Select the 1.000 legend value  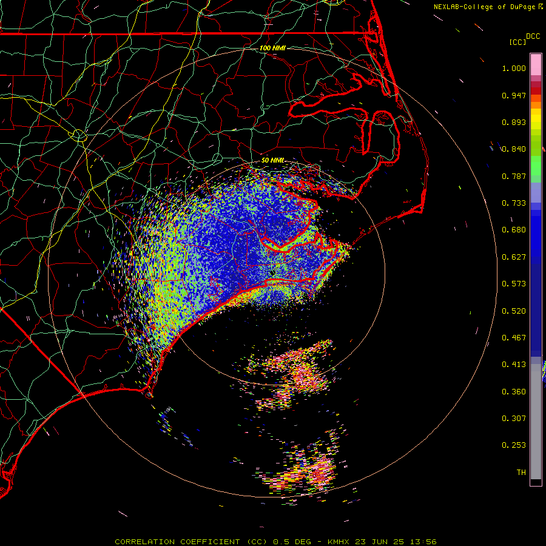pyautogui.click(x=514, y=68)
